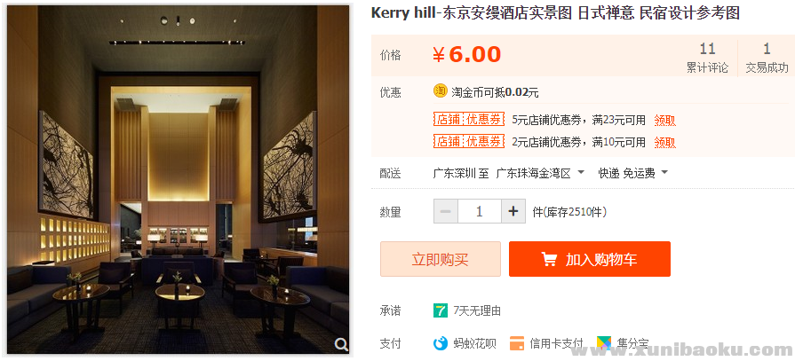Claim the 5元 store coupon via 领取
This screenshot has width=795, height=361.
point(664,121)
